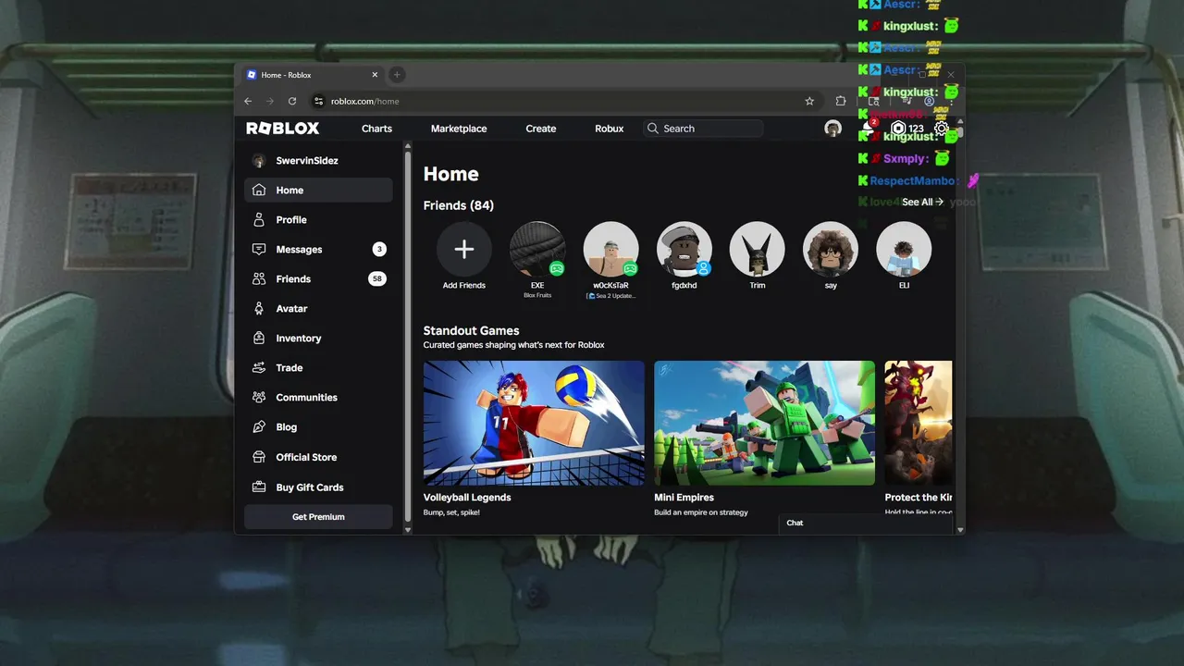Image resolution: width=1184 pixels, height=666 pixels.
Task: Open the Roblox settings gear
Action: pyautogui.click(x=941, y=129)
